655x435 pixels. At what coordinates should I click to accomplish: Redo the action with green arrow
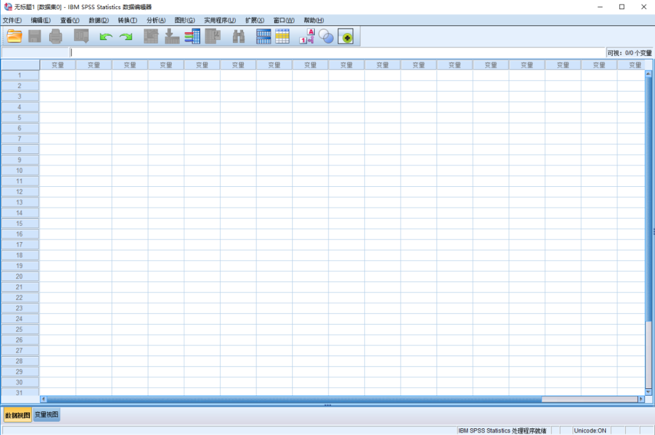(x=126, y=37)
